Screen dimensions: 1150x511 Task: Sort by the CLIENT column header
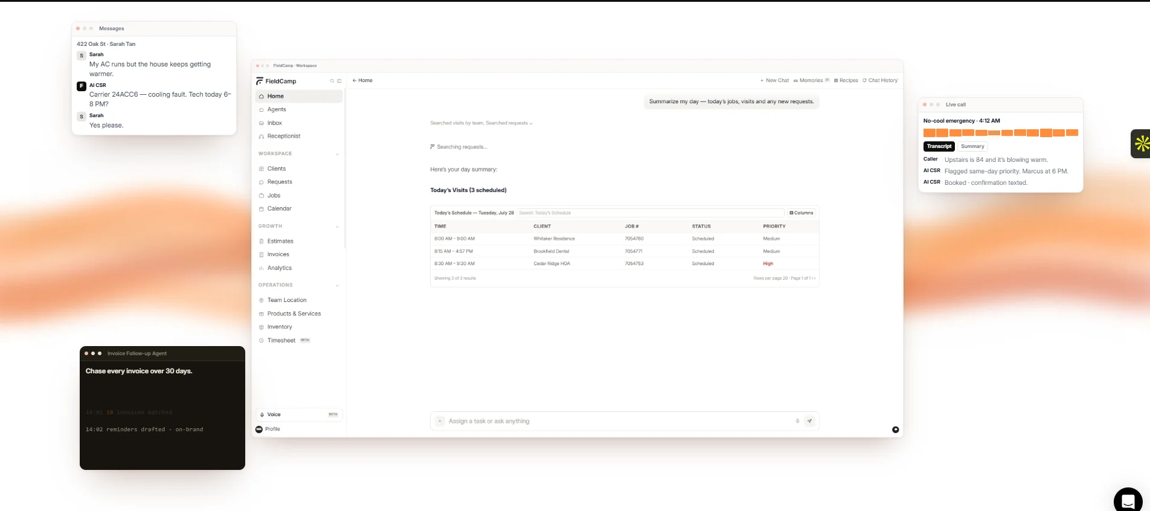[542, 227]
